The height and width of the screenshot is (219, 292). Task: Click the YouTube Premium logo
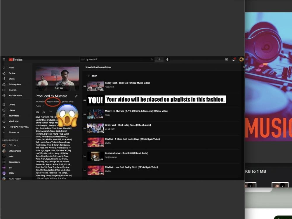click(x=16, y=59)
